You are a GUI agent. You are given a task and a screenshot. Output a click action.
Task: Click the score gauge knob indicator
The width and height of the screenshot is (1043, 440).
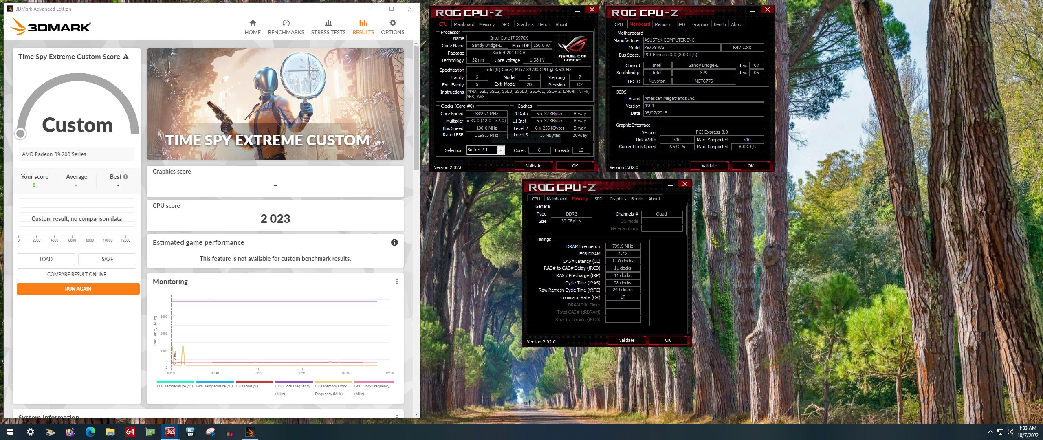20,133
